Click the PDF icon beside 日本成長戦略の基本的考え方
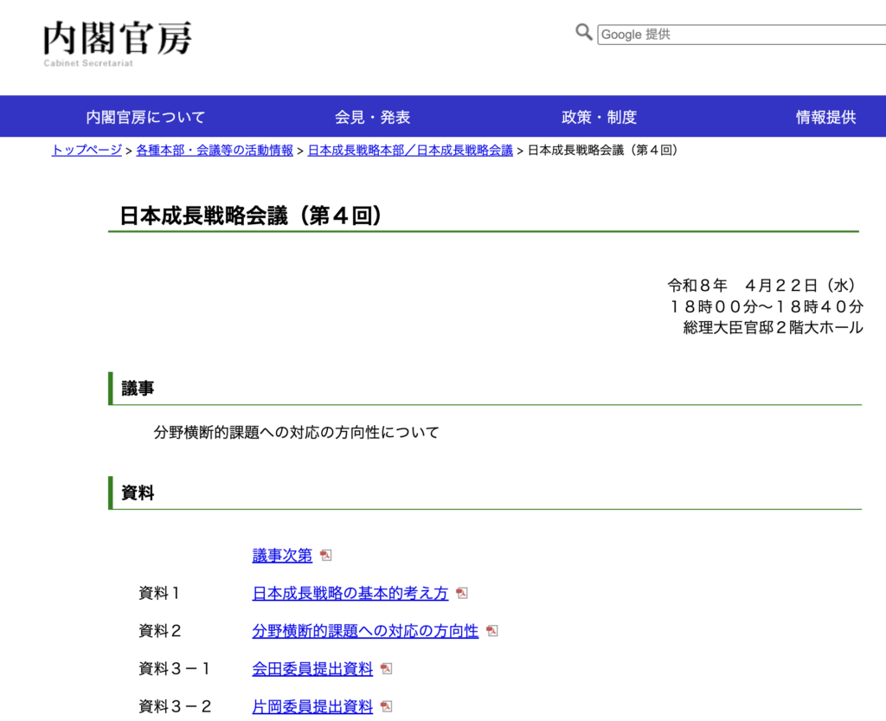Screen dimensions: 886x721 pos(462,594)
